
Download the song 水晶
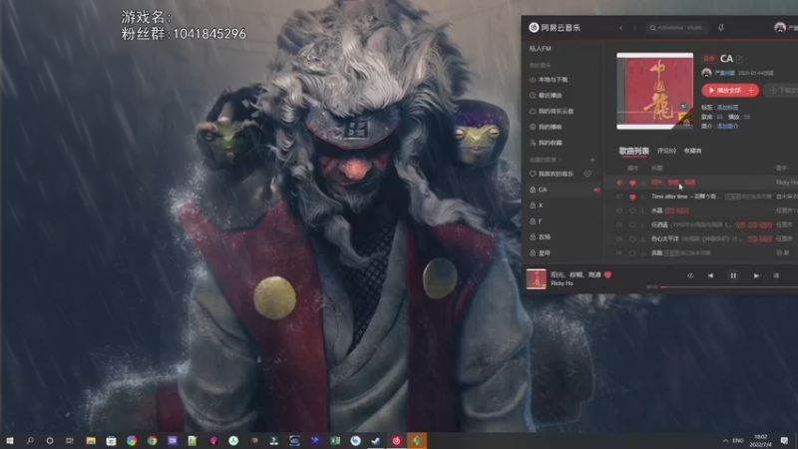coord(643,211)
